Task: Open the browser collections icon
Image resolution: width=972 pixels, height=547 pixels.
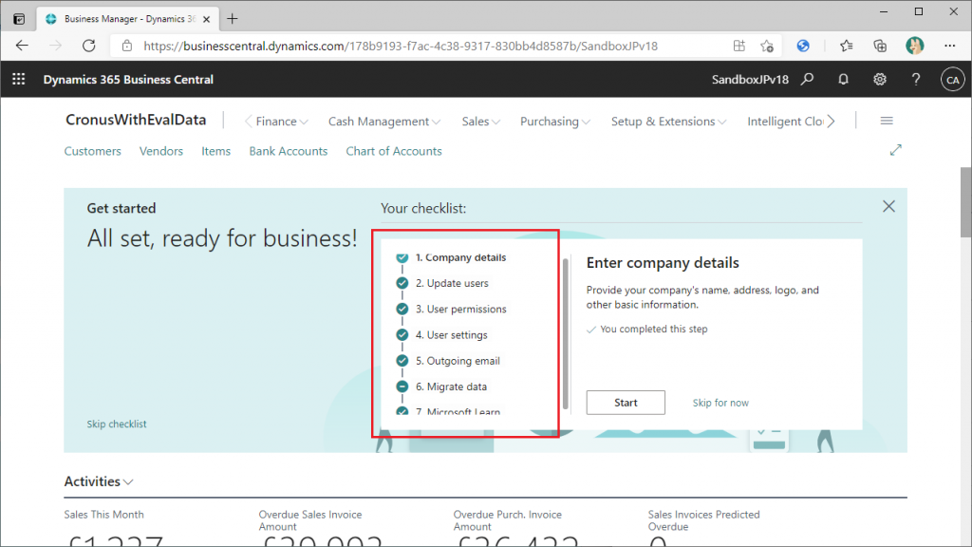Action: [x=880, y=46]
